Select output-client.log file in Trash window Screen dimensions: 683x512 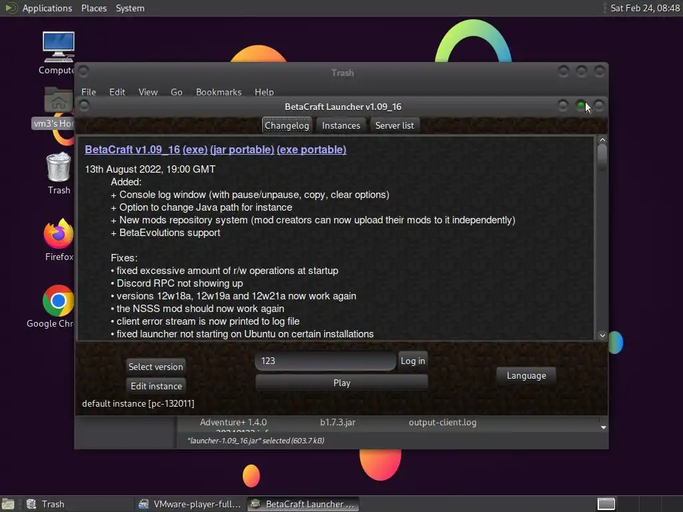pyautogui.click(x=443, y=422)
